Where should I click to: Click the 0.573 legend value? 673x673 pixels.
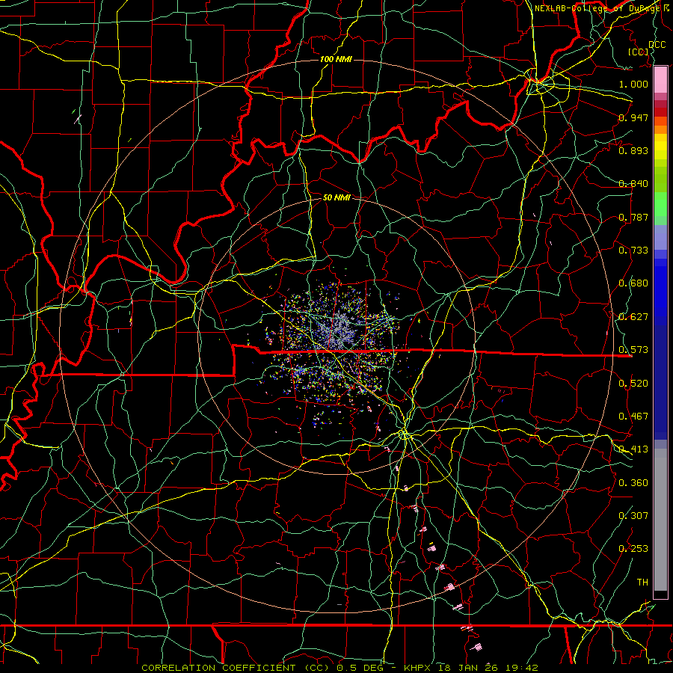point(633,350)
